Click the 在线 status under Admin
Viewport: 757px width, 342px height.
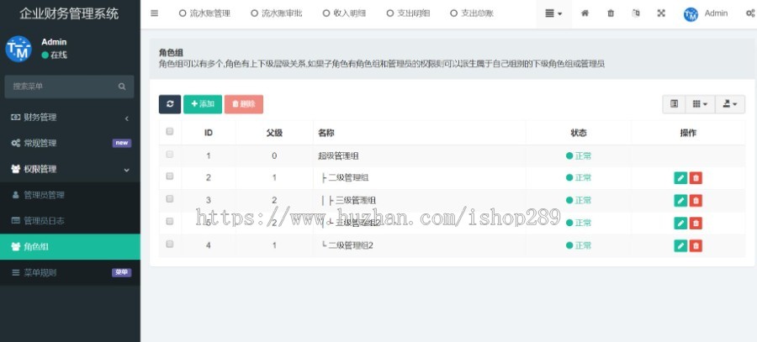click(54, 55)
